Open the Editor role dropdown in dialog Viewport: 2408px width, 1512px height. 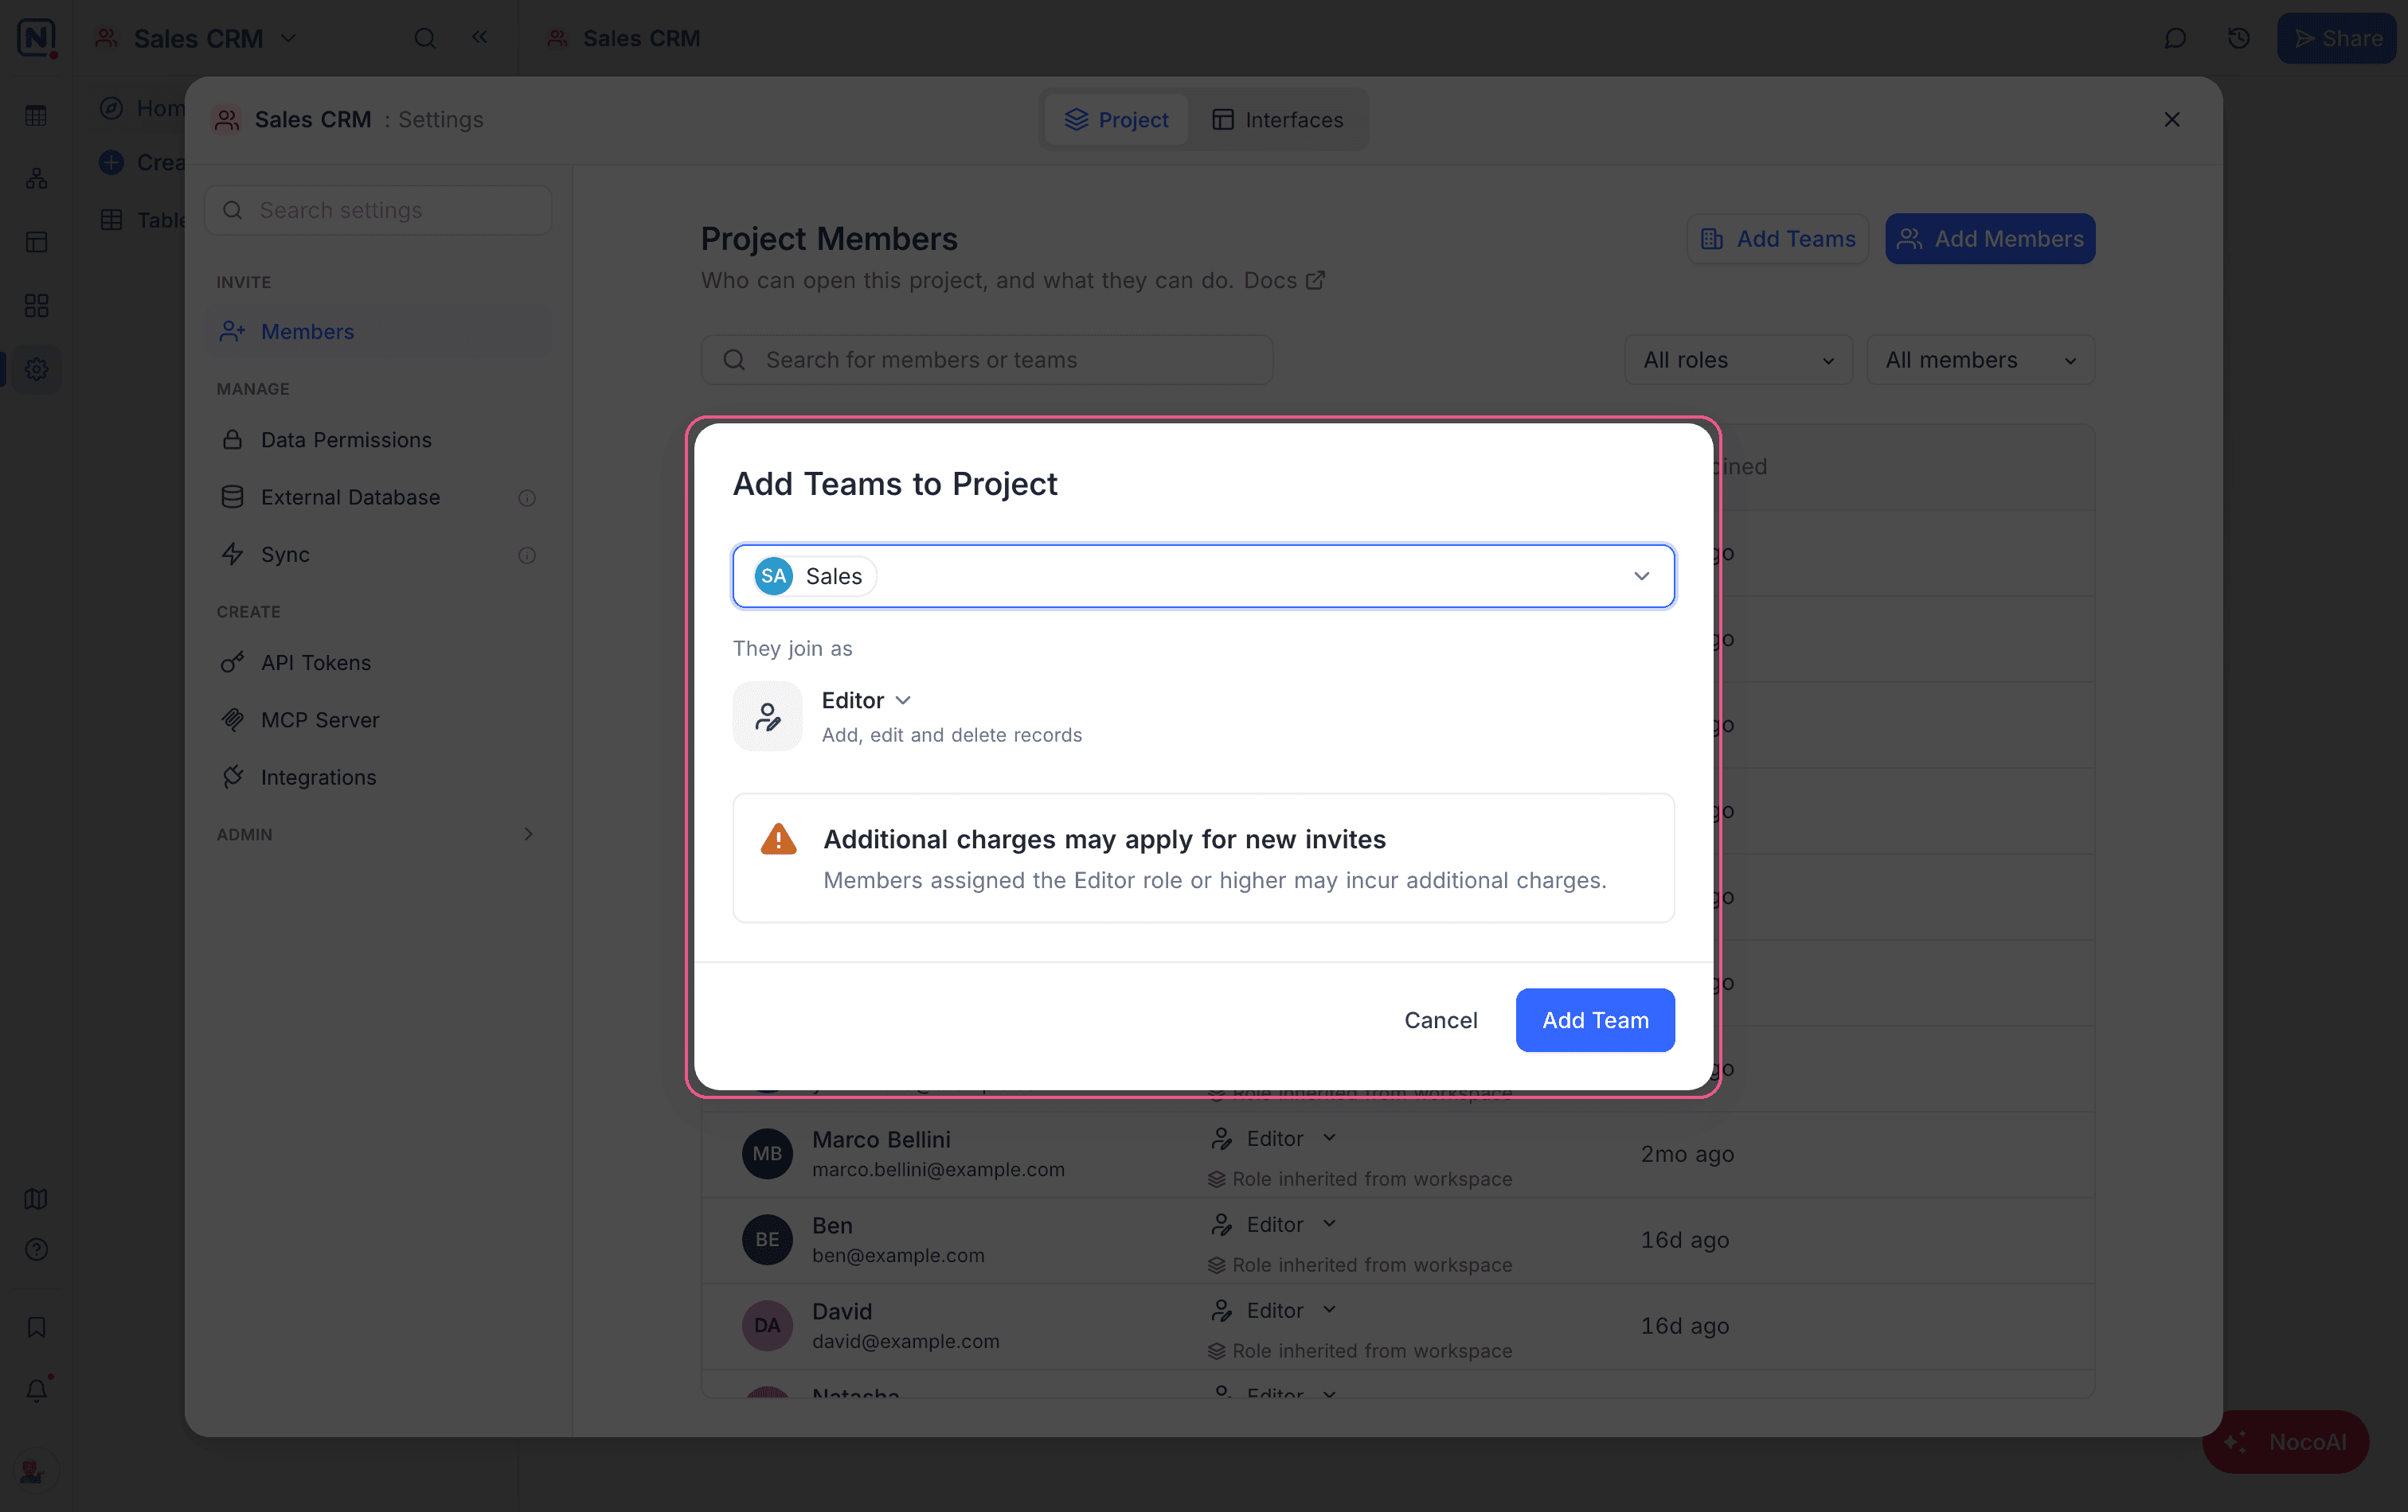click(x=866, y=700)
